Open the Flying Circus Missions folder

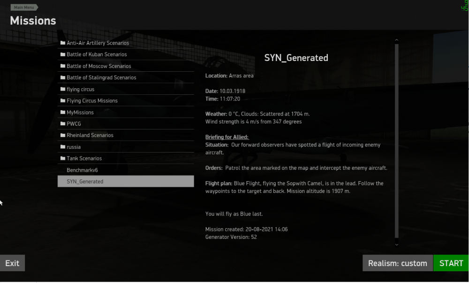pyautogui.click(x=126, y=100)
